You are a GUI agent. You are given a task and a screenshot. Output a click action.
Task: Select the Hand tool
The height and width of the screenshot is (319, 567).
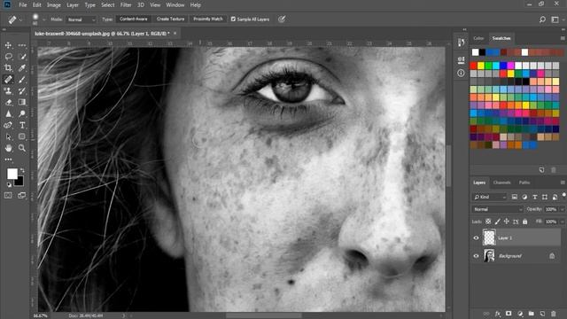(x=8, y=148)
